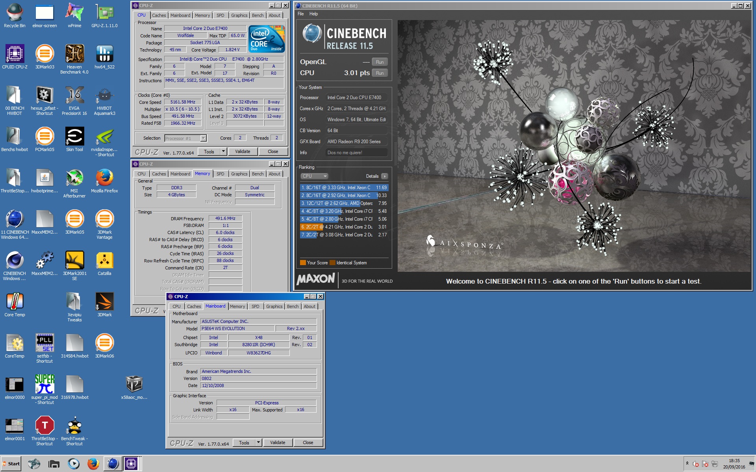Click Close button in Mainboard CPU-Z window

coord(308,442)
